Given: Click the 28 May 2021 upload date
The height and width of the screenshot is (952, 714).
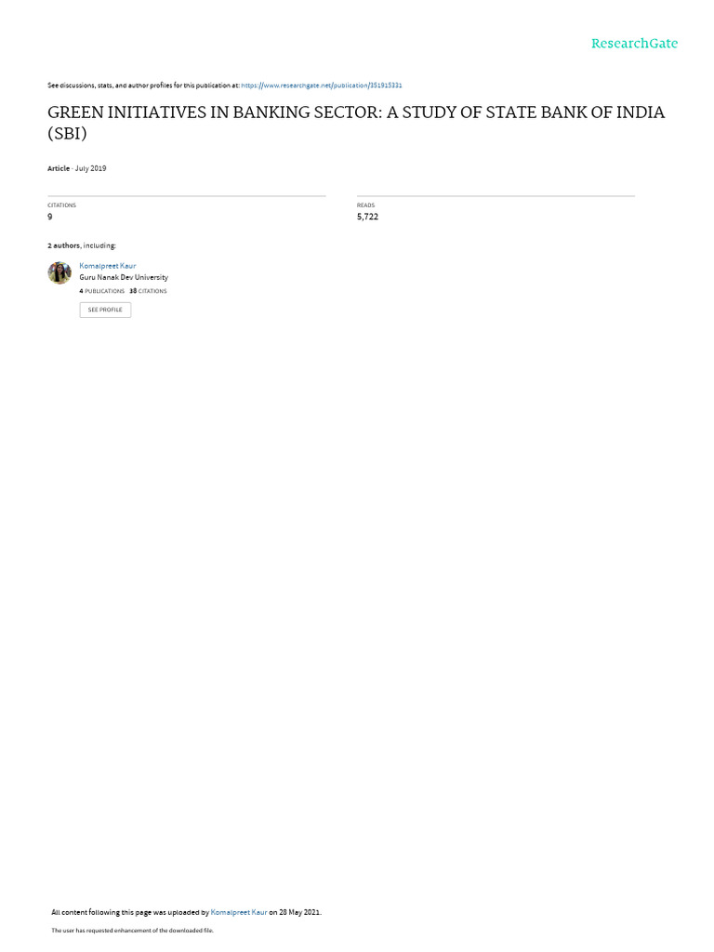Looking at the screenshot, I should (x=299, y=913).
